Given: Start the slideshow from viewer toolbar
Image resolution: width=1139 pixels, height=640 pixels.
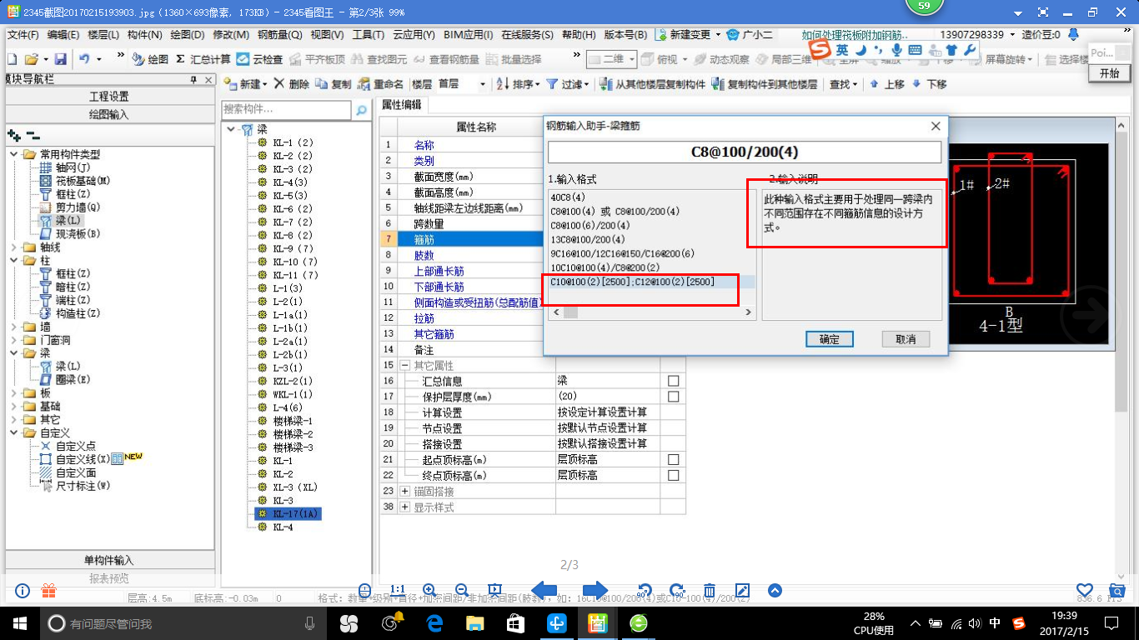Looking at the screenshot, I should [x=495, y=590].
